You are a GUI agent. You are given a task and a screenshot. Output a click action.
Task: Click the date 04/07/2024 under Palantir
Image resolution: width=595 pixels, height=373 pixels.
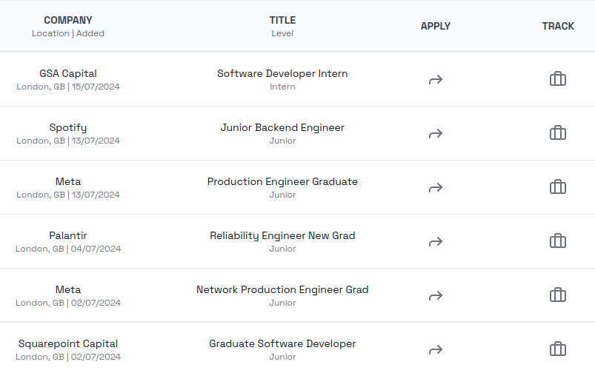tap(96, 249)
